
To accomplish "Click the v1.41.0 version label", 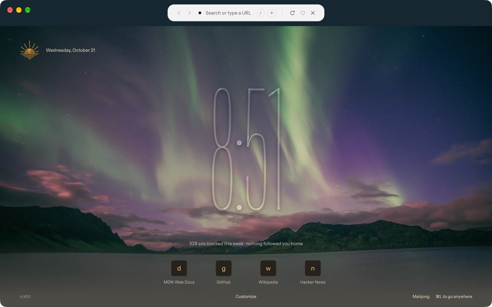I will pos(25,297).
